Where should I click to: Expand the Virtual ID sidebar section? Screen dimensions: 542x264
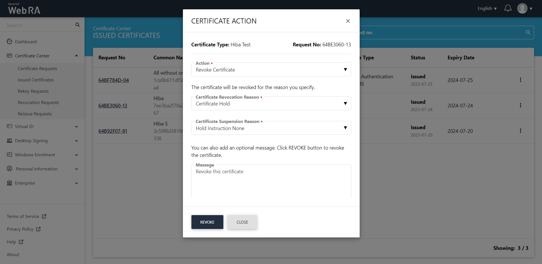point(42,126)
